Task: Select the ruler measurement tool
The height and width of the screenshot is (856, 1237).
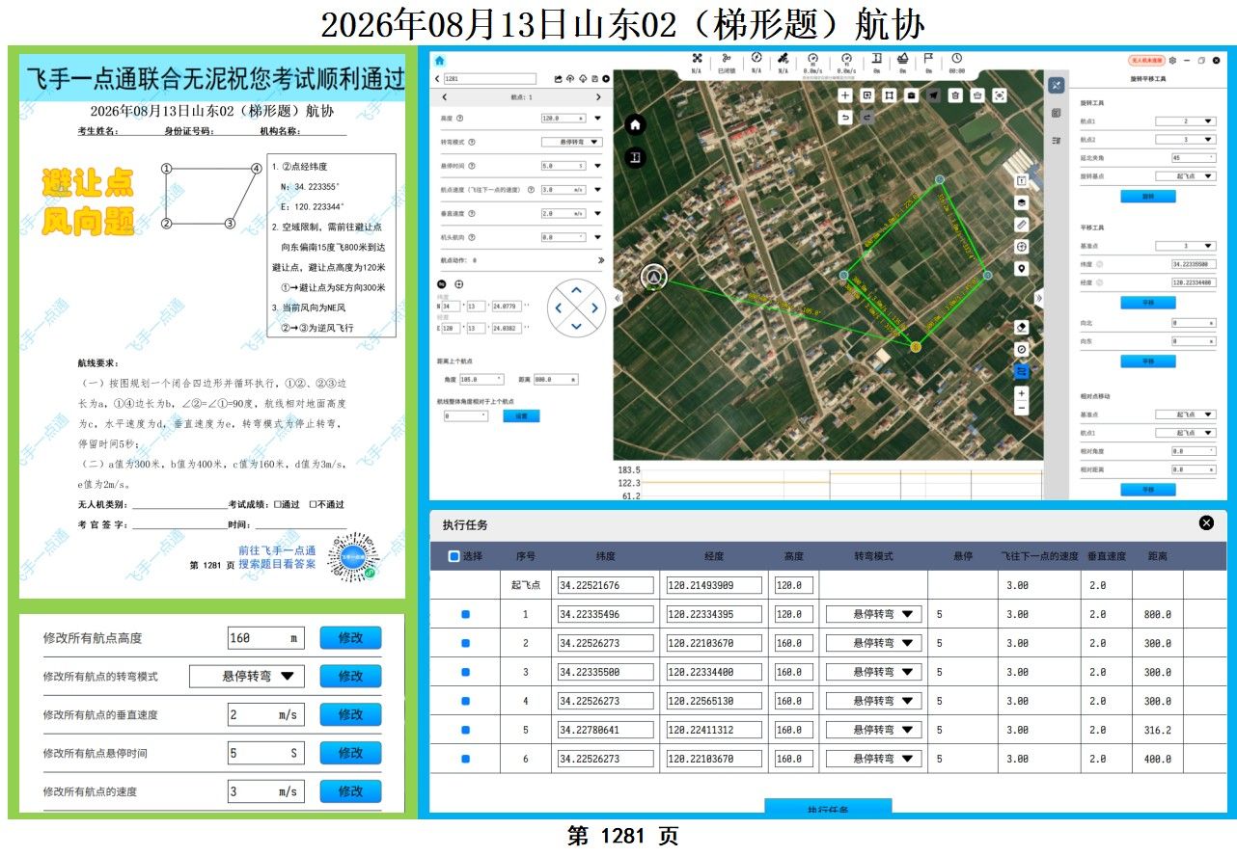Action: click(1022, 225)
